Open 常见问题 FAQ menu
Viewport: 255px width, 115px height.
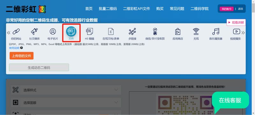(177, 9)
